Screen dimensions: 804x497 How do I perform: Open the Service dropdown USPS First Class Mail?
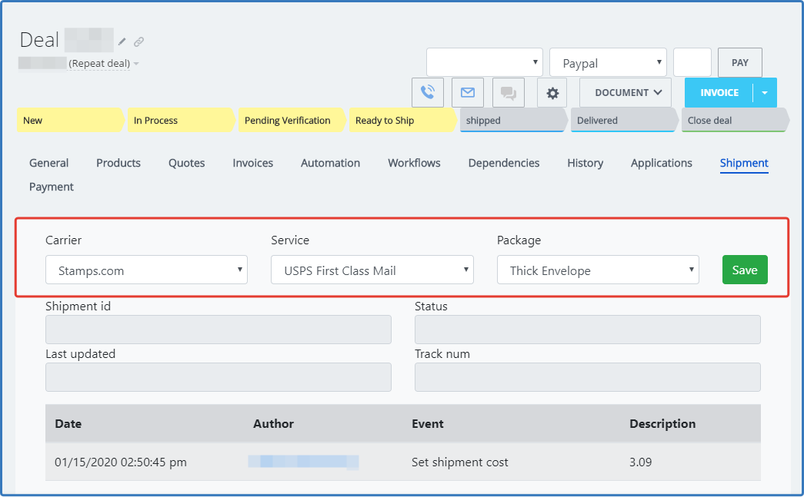coord(372,270)
